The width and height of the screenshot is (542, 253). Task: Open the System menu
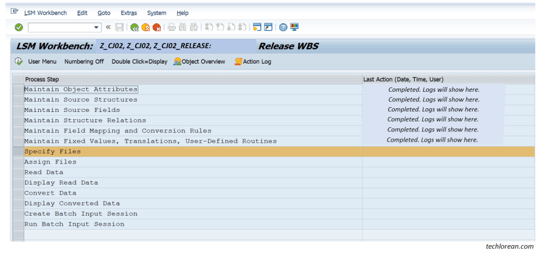click(157, 13)
